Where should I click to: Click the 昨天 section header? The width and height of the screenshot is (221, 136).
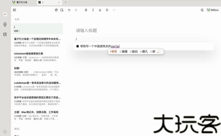coord(17,129)
